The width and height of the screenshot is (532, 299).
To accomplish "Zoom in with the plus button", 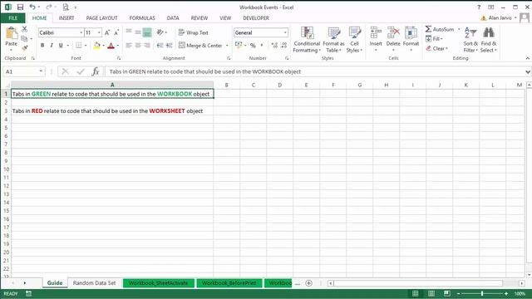I will click(506, 293).
